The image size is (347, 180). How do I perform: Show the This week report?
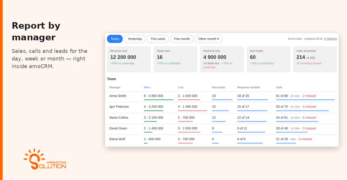158,39
